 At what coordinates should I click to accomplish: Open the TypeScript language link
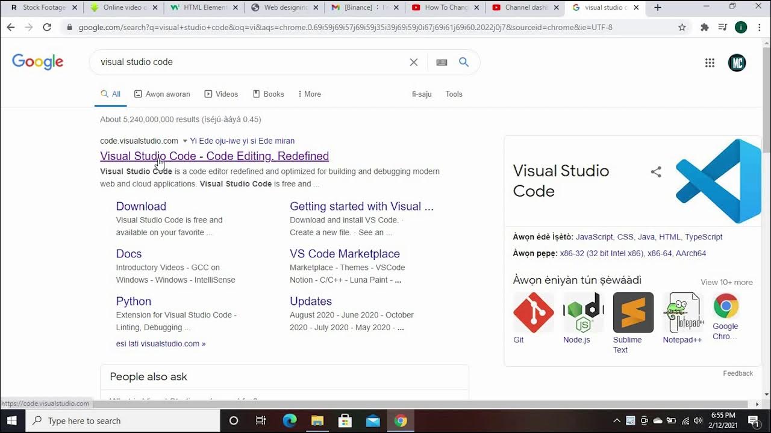[704, 237]
